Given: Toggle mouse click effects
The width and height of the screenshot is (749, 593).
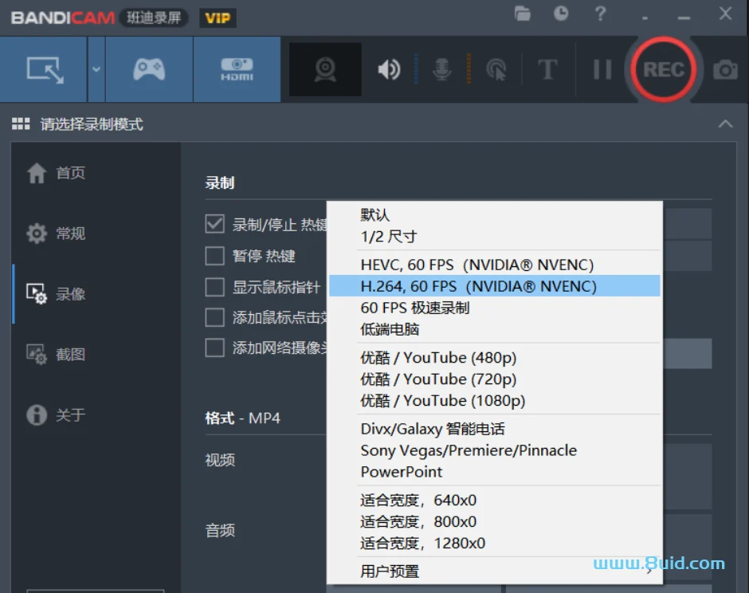Looking at the screenshot, I should (496, 69).
